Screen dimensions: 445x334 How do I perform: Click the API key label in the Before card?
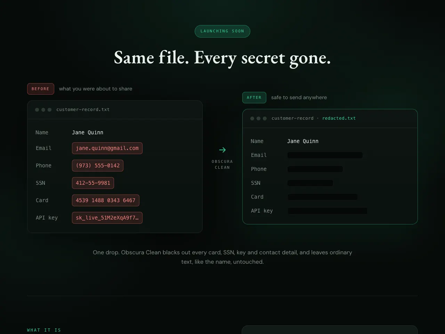(x=47, y=218)
